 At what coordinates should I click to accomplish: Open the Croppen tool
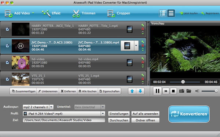119,13
